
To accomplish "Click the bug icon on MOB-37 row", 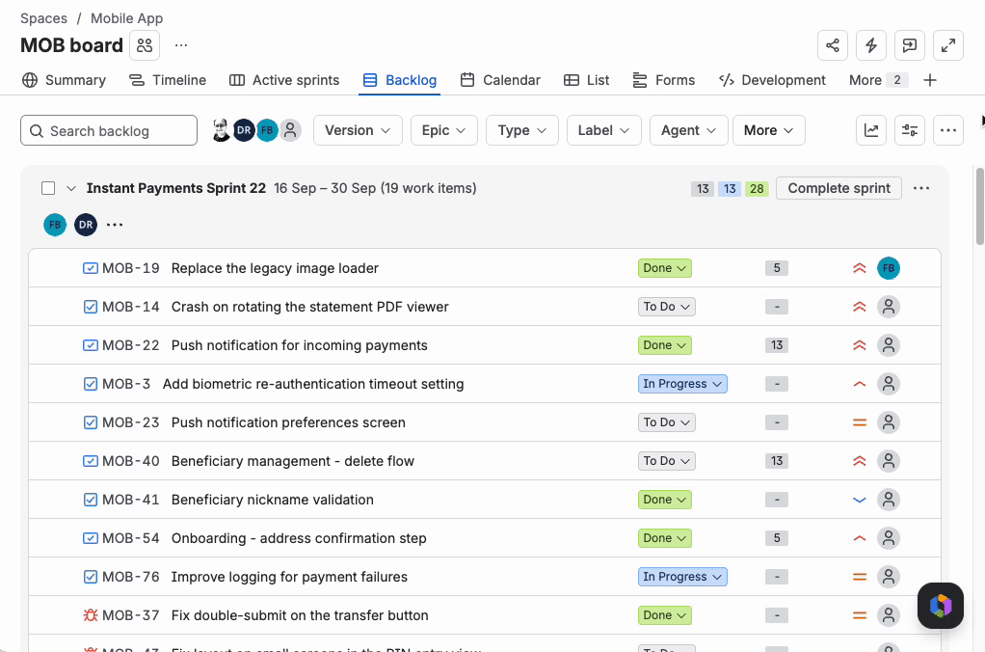I will [91, 615].
